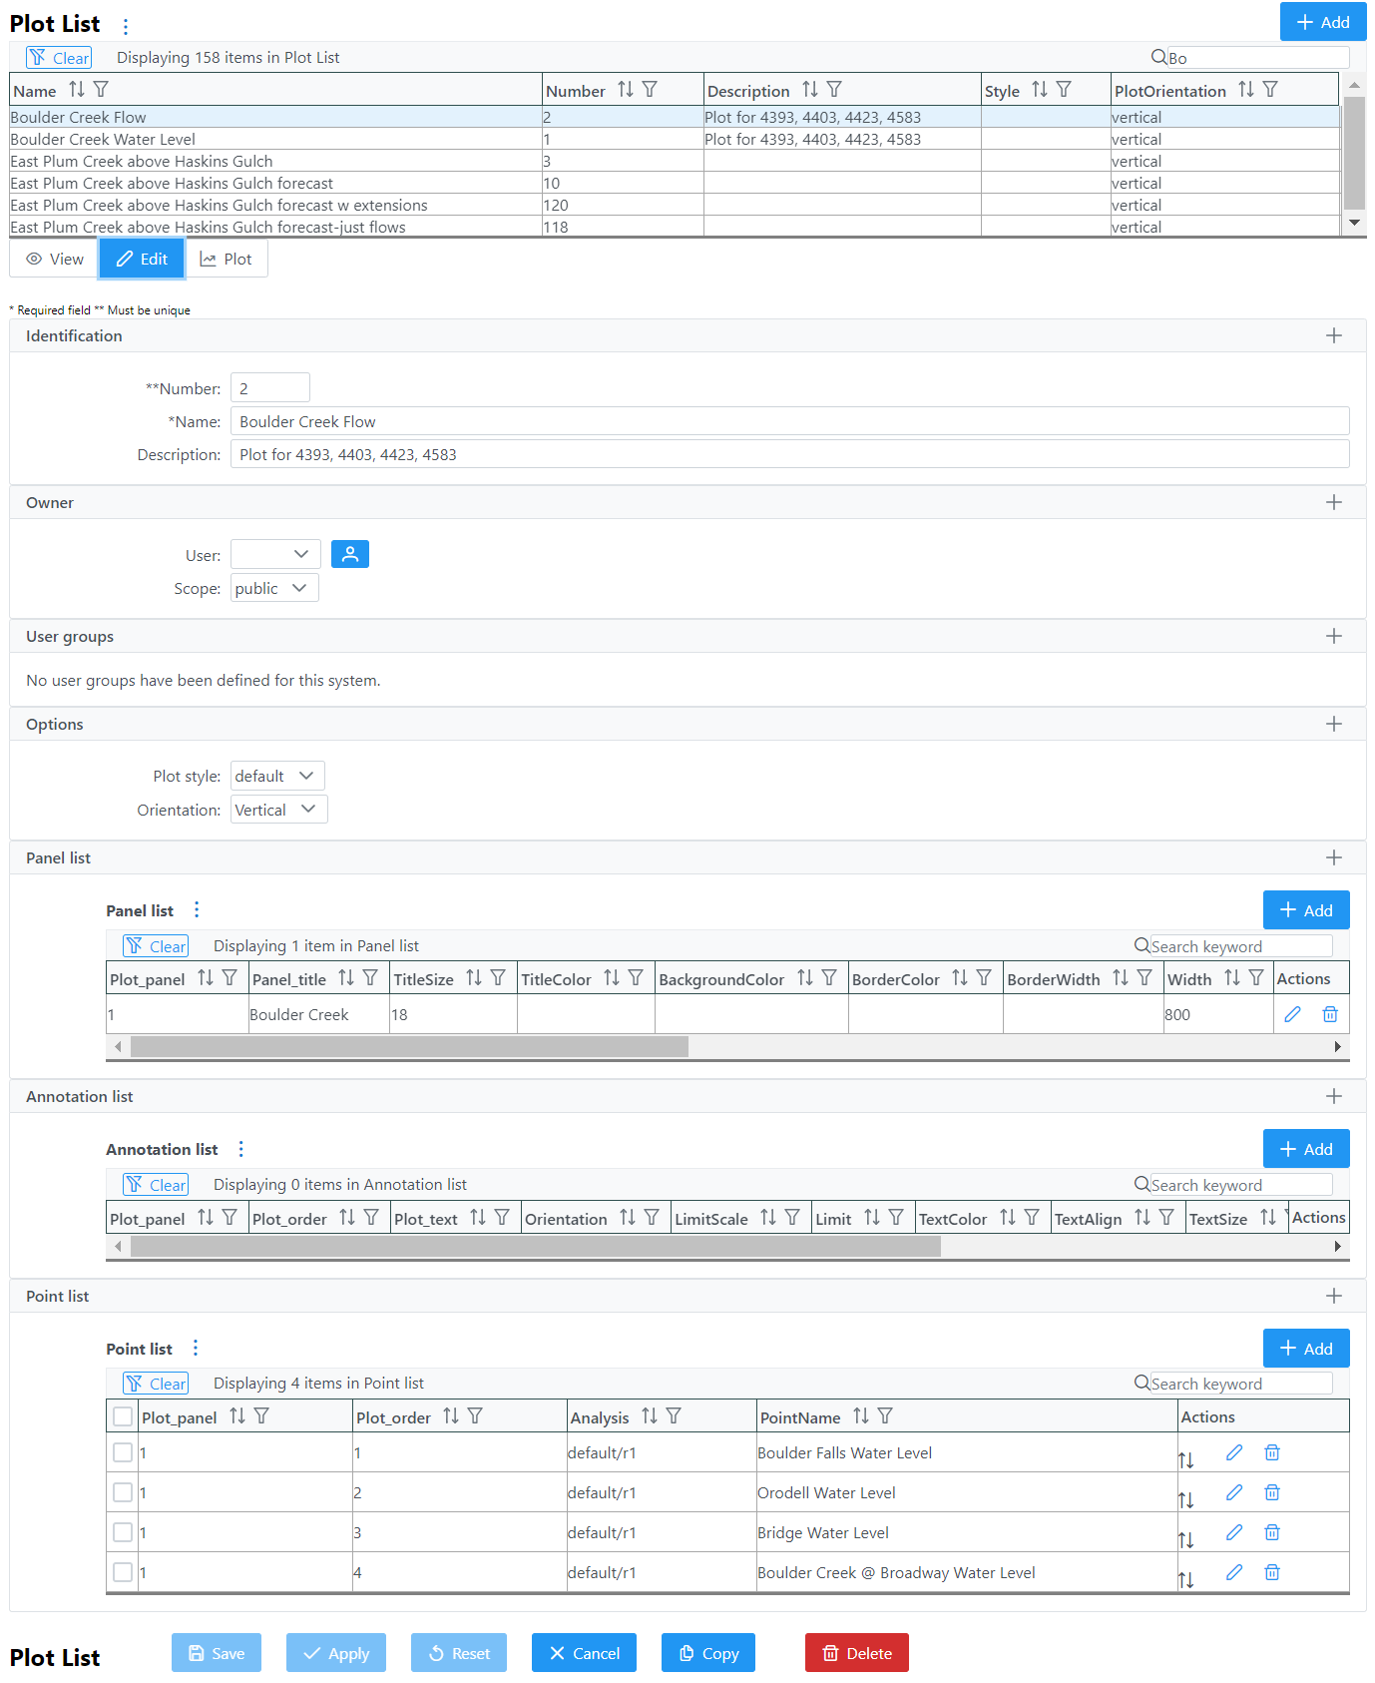Open the Plot List three-dot menu at top

click(x=126, y=26)
